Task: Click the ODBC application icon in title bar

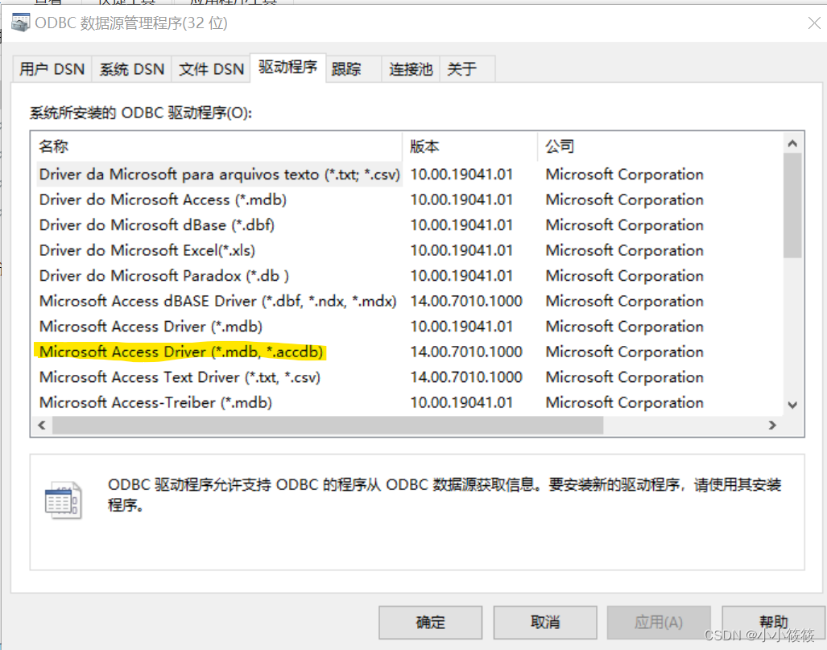Action: pos(19,23)
